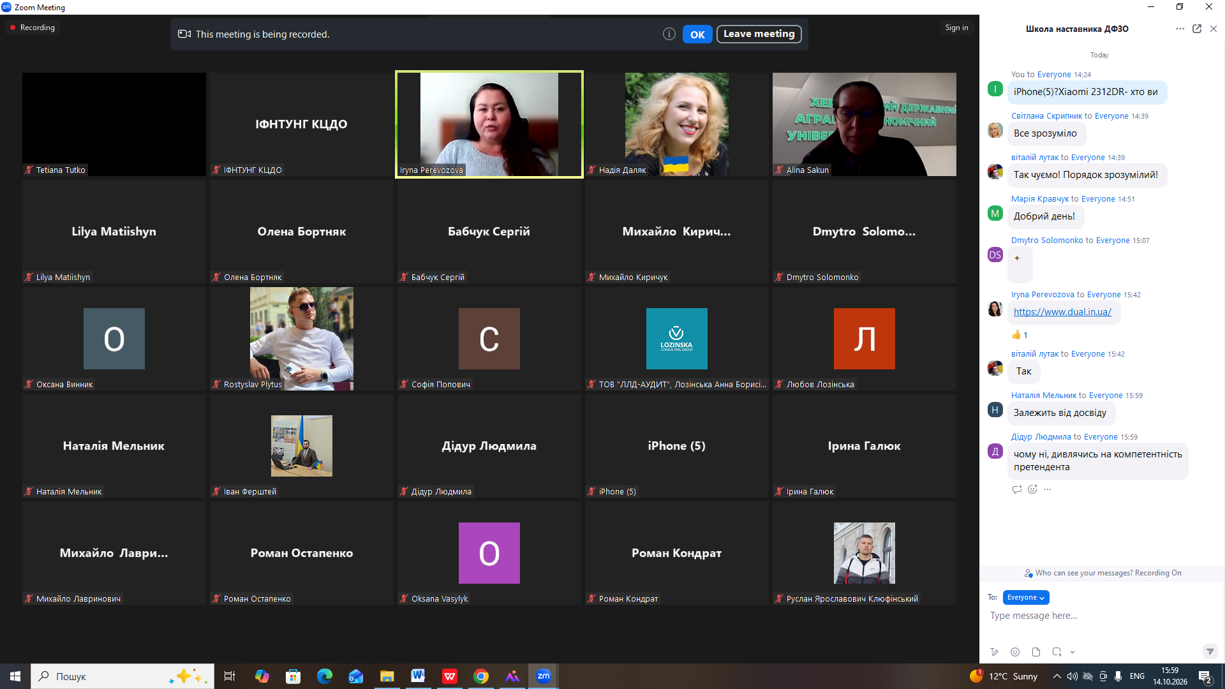
Task: Open the chat panel more options menu
Action: (1180, 29)
